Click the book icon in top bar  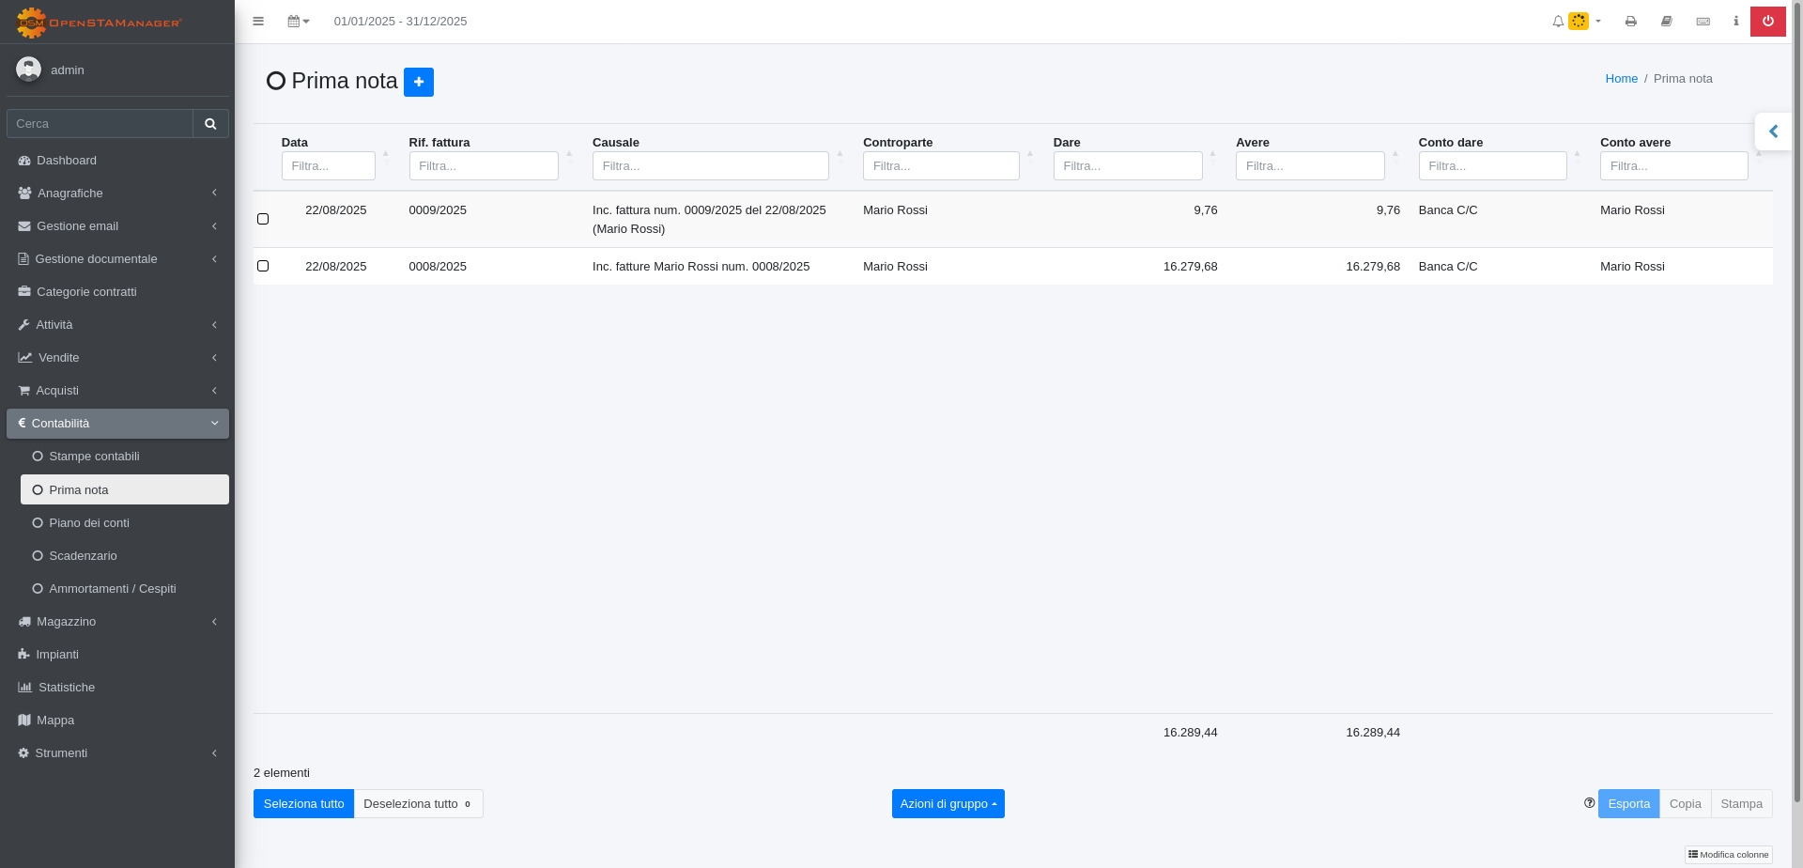[1666, 22]
